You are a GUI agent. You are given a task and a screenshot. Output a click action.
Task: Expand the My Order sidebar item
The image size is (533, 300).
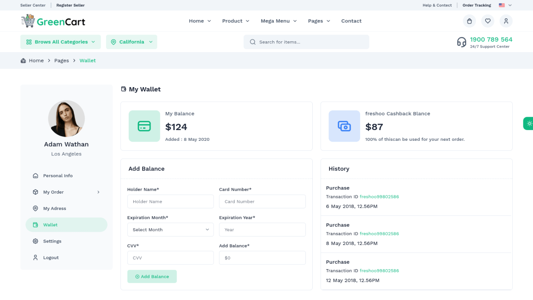tap(66, 192)
